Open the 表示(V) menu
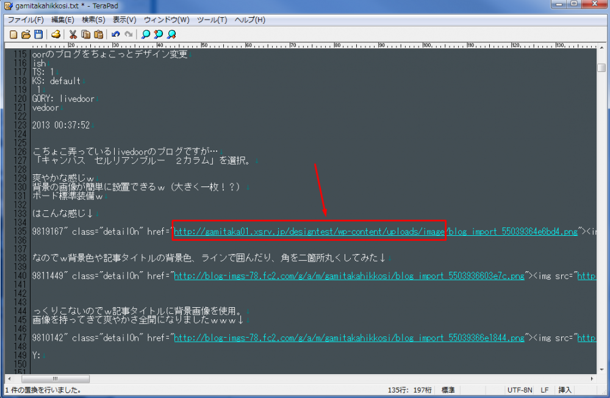 pyautogui.click(x=124, y=20)
